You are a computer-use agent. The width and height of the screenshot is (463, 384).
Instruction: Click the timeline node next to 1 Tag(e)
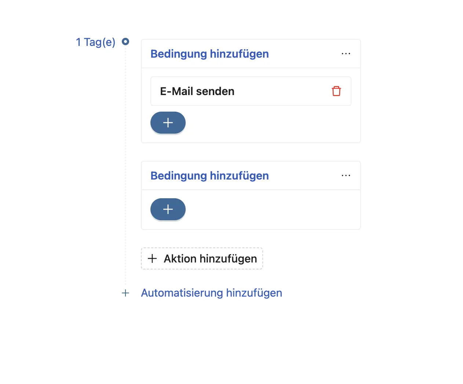125,41
